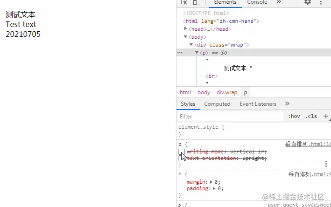Click the 20210705 text on page

(23, 34)
